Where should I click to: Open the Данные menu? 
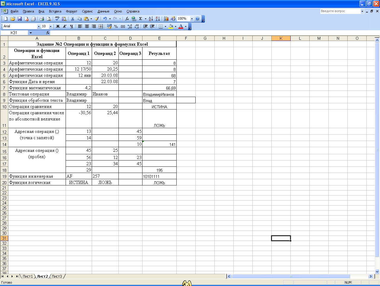pos(103,11)
